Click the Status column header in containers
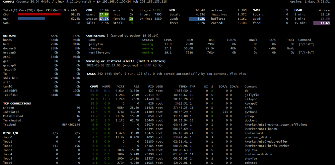Viewport: 335px width, 165px height. (148, 40)
